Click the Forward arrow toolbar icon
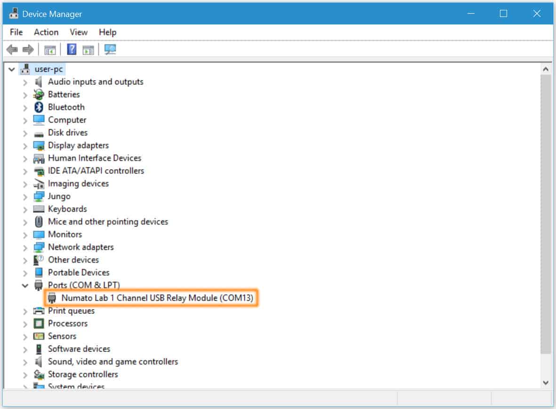556x409 pixels. (x=28, y=49)
